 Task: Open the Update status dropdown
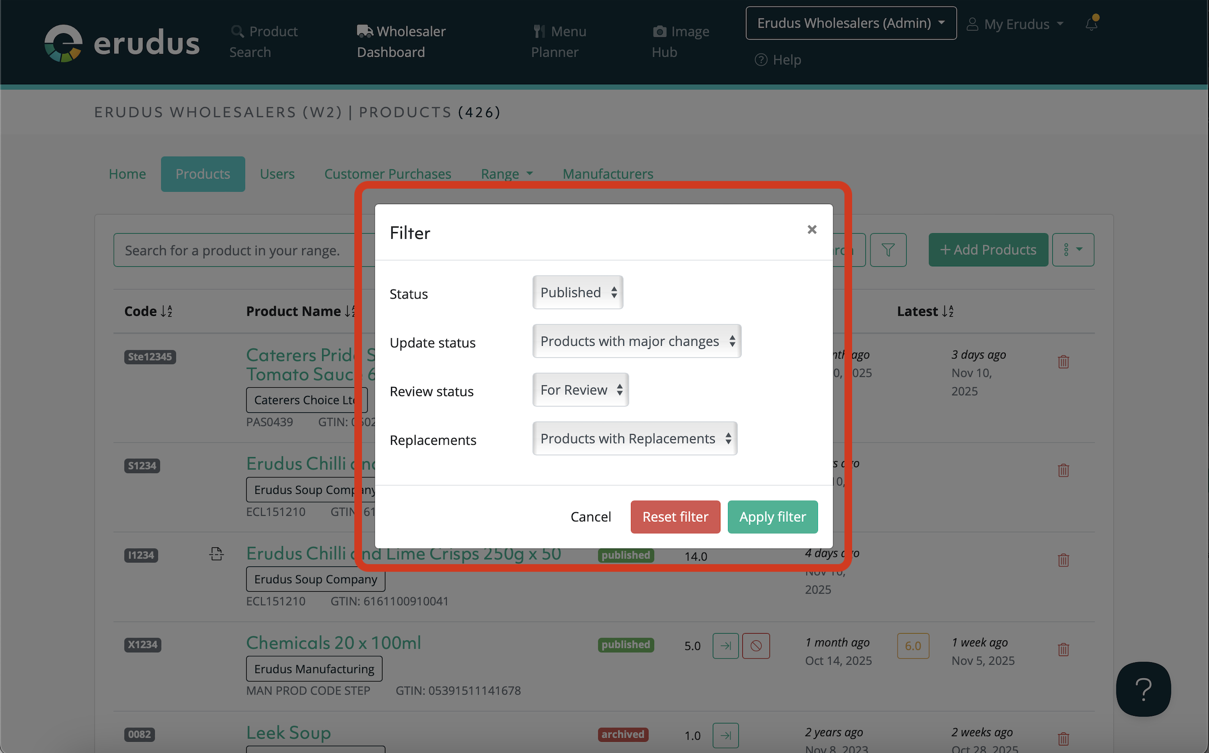point(636,341)
